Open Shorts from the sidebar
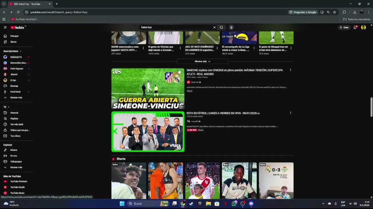 point(13,42)
